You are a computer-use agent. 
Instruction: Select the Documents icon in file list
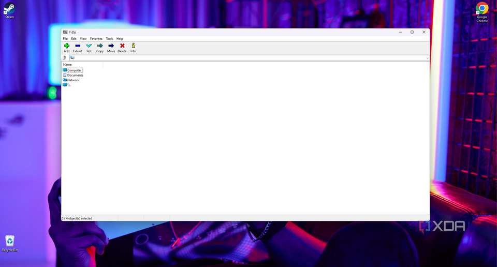click(x=65, y=75)
